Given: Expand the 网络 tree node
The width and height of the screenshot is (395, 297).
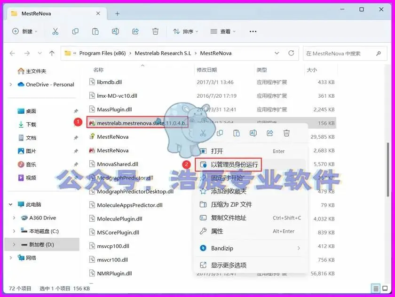Looking at the screenshot, I should coord(10,258).
